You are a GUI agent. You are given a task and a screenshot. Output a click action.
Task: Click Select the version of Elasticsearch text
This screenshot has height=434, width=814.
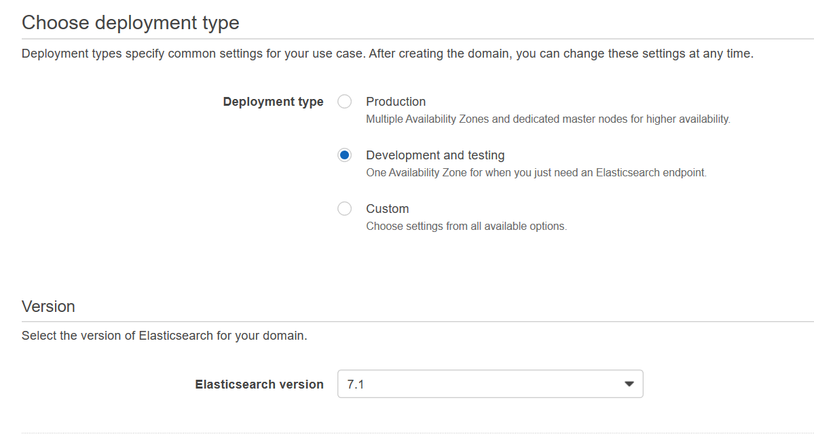pyautogui.click(x=164, y=336)
